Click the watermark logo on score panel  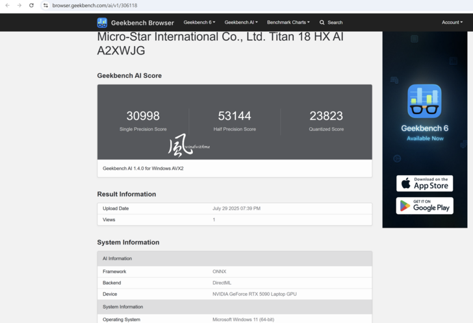coord(181,146)
